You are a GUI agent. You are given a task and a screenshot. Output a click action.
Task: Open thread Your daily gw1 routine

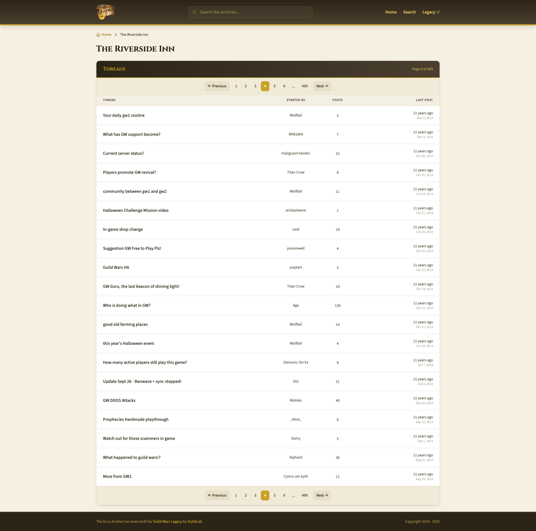point(123,115)
